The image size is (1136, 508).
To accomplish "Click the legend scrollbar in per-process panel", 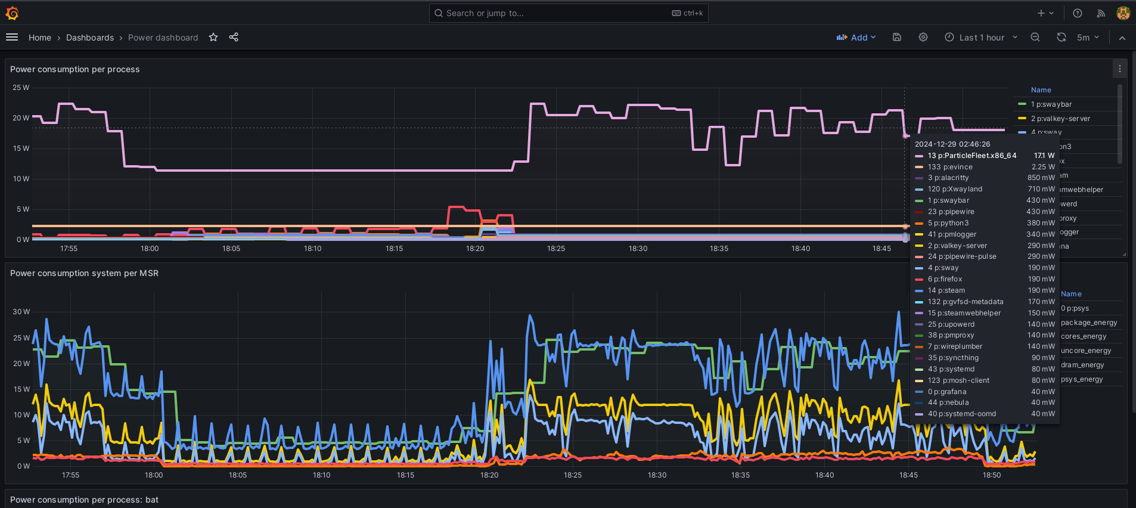I will coord(1120,124).
